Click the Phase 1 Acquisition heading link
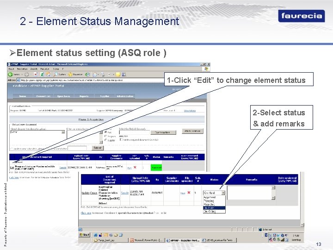Image resolution: width=333 pixels, height=250 pixels. pos(91,119)
